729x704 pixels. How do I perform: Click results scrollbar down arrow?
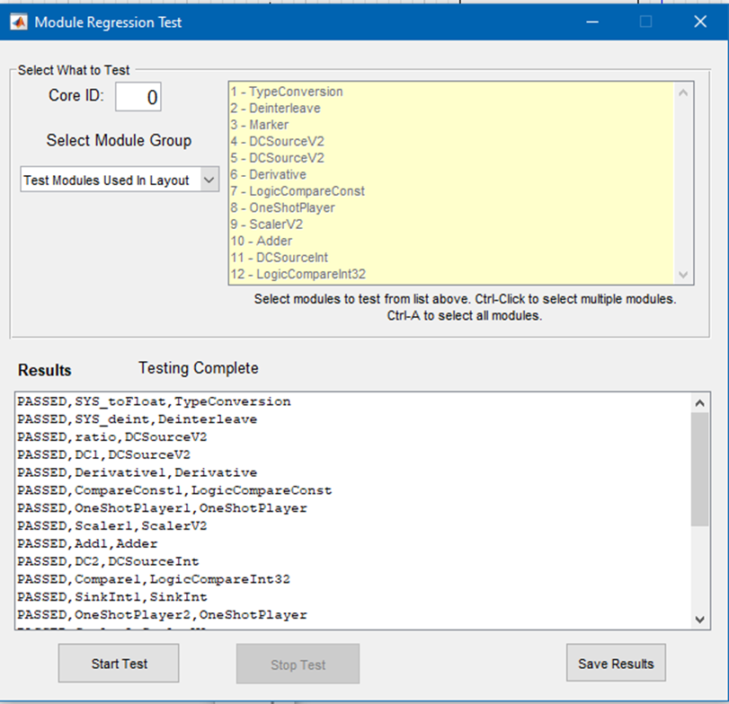[x=701, y=619]
